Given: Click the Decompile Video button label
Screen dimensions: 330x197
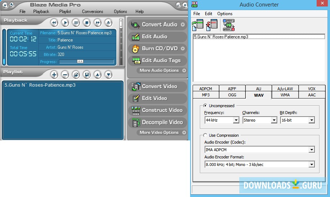Looking at the screenshot, I should pyautogui.click(x=163, y=122).
